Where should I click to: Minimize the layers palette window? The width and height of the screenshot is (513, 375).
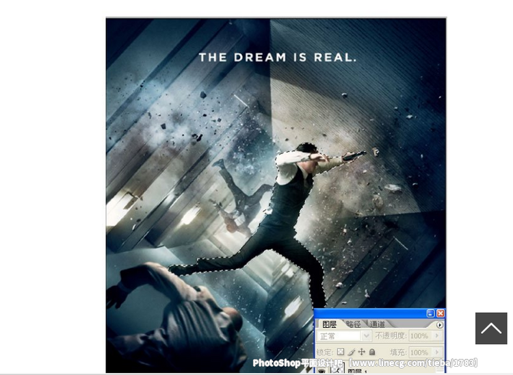point(430,313)
